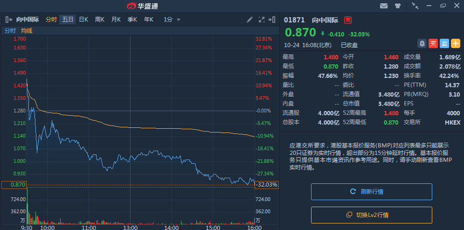
Task: Open the mail messages icon
Action: click(x=384, y=6)
